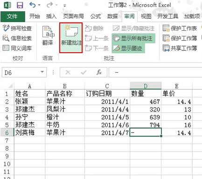The image size is (202, 179).
Task: Select column E header
Action: (177, 86)
